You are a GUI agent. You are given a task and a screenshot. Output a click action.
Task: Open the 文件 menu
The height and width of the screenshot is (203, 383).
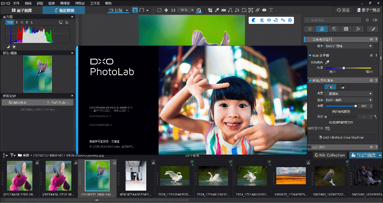point(16,3)
